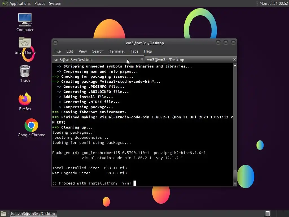Image resolution: width=289 pixels, height=217 pixels.
Task: Open the Tabs menu
Action: tap(134, 51)
